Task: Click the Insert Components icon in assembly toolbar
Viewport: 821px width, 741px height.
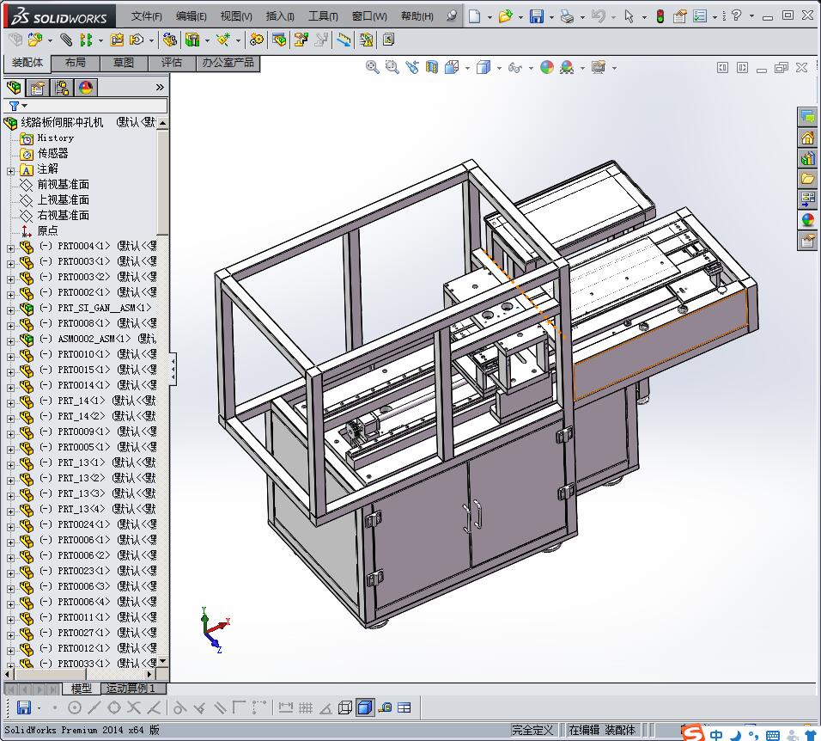Action: (34, 40)
